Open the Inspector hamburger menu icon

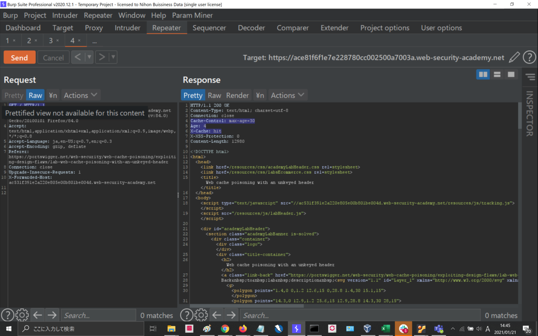click(530, 77)
